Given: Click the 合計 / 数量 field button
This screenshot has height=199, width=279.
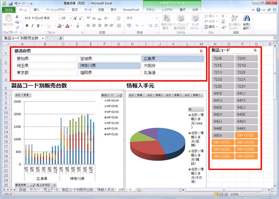Looking at the screenshot, I should coord(23,95).
